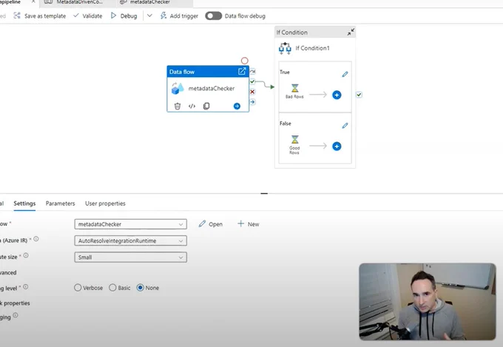Switch to the User properties tab
This screenshot has width=503, height=347.
[x=105, y=203]
